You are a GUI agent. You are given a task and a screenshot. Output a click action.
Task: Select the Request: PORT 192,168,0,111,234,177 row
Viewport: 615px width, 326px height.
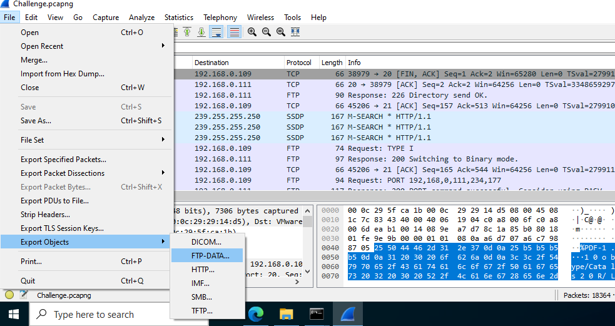[x=394, y=180]
